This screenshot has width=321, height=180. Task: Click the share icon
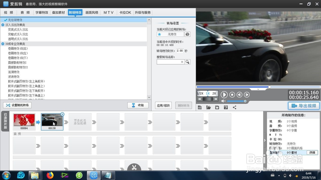pos(235,107)
